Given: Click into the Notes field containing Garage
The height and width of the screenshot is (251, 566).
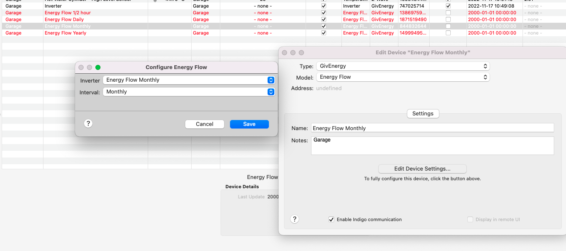Looking at the screenshot, I should [x=432, y=146].
